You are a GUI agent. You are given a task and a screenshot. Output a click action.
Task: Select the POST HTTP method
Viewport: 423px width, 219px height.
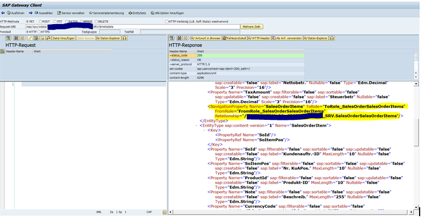[40, 21]
